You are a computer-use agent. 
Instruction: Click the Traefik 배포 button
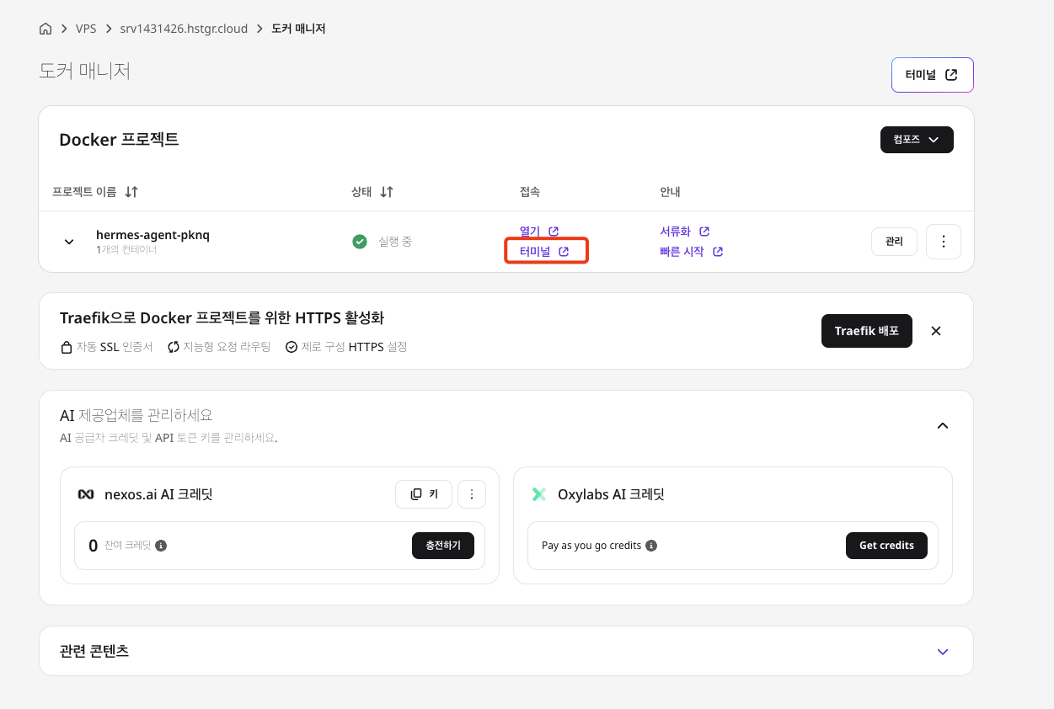[867, 331]
